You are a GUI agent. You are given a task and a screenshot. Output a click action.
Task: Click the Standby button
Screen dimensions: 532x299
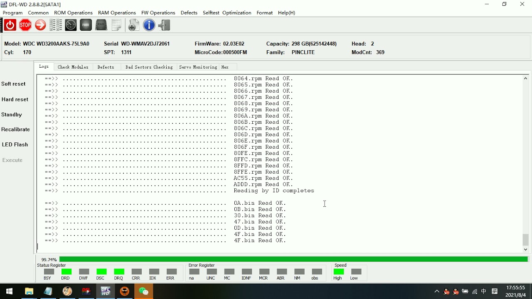point(12,115)
